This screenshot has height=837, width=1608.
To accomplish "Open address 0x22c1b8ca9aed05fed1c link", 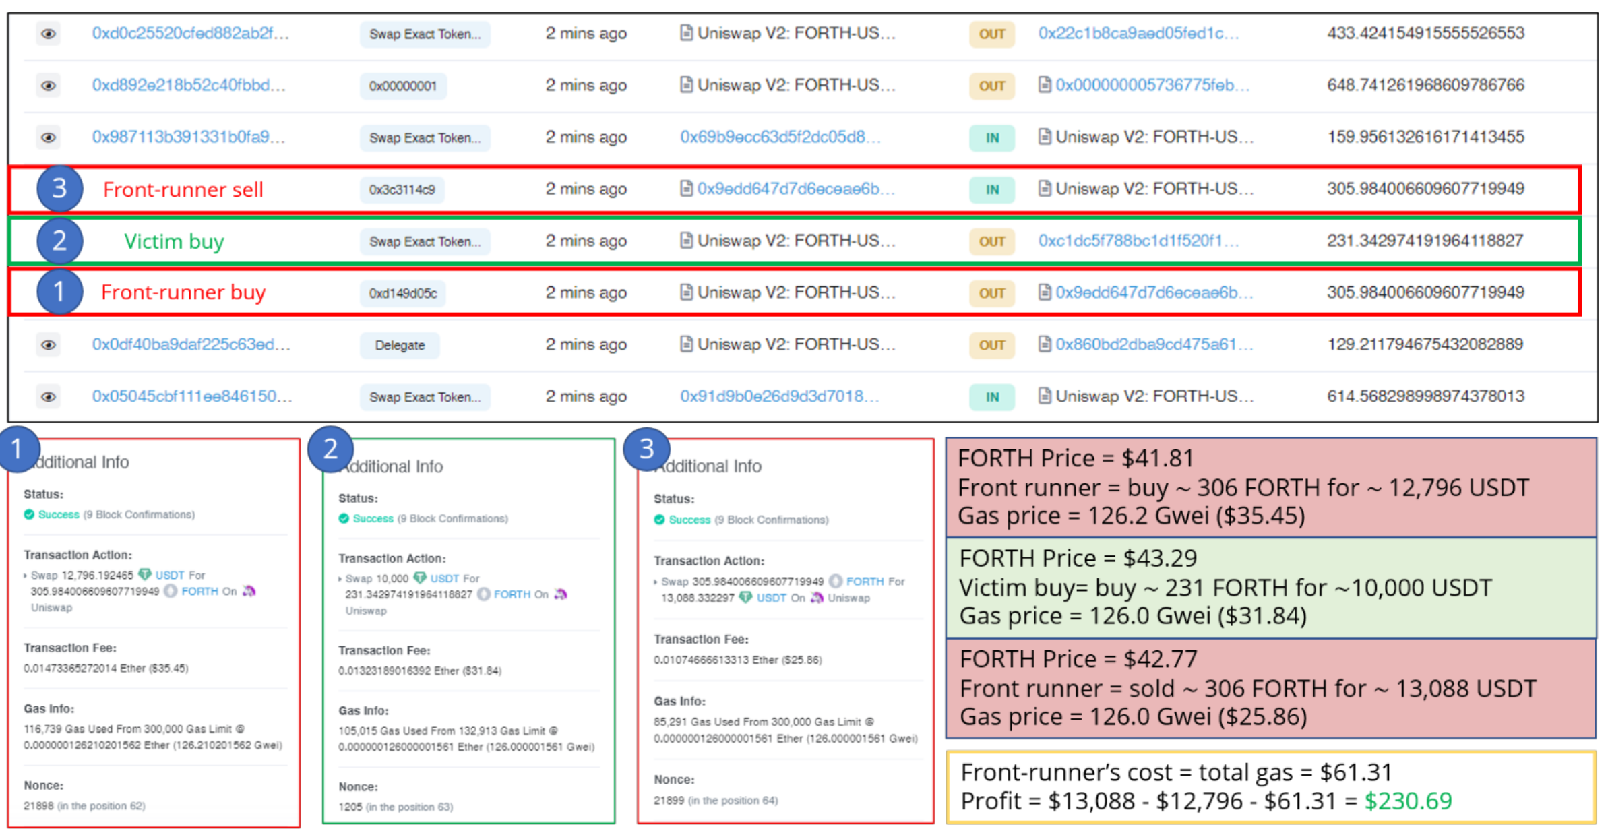I will click(1138, 33).
